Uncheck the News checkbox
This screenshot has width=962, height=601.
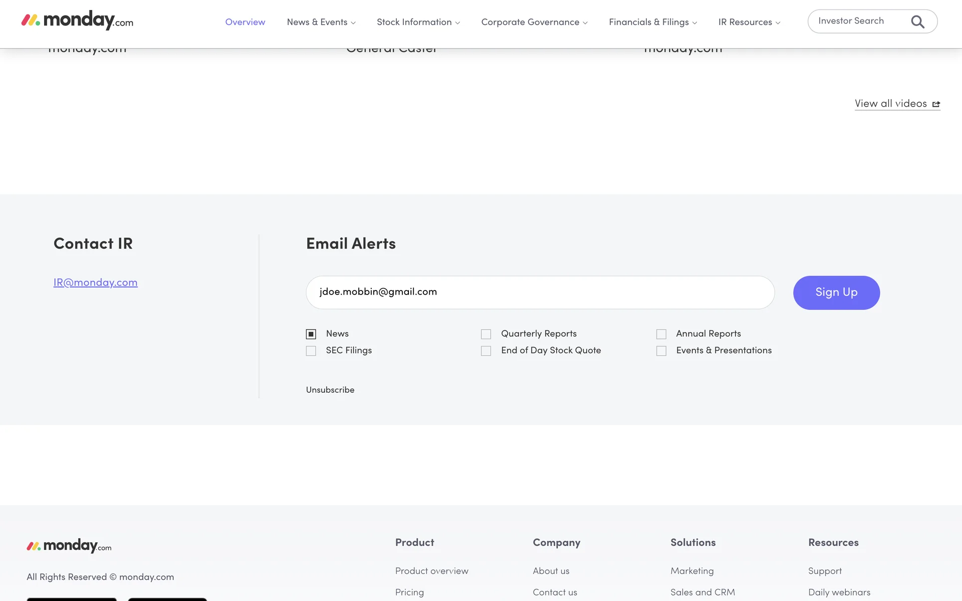[311, 334]
